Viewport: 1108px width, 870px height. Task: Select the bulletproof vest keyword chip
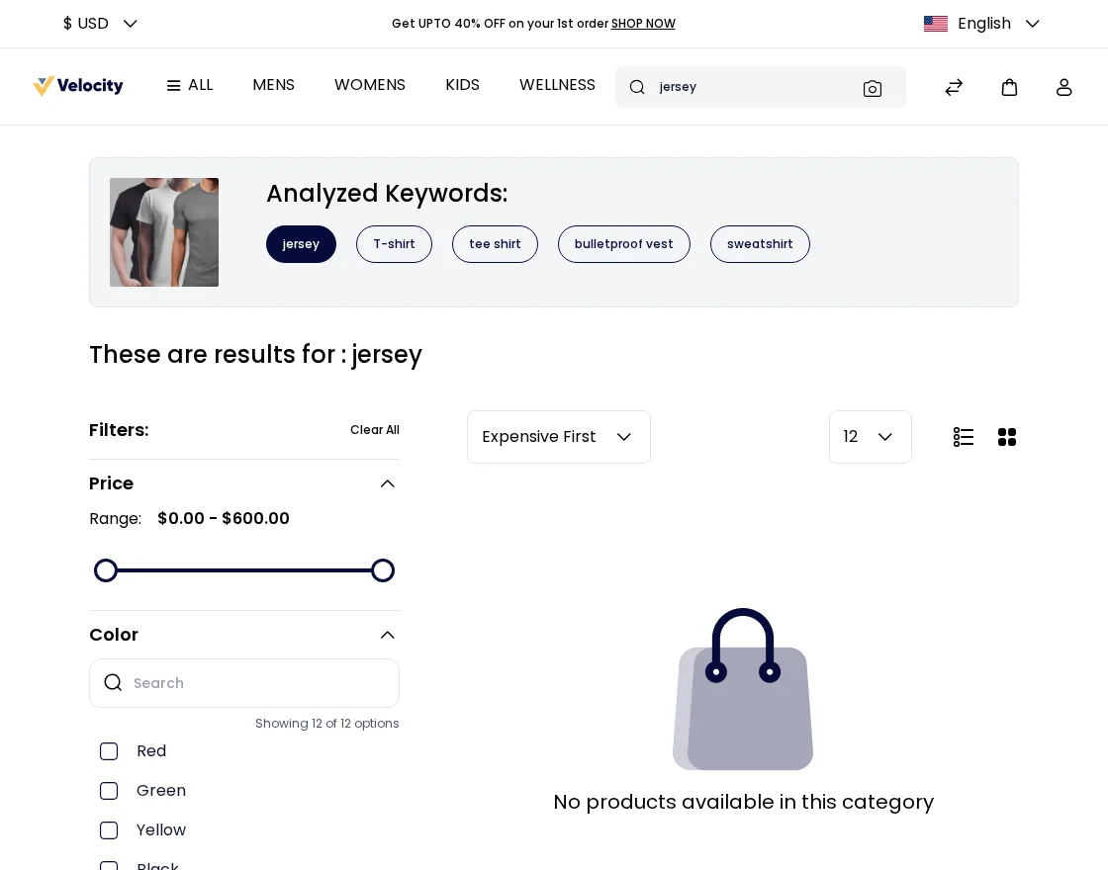[624, 244]
